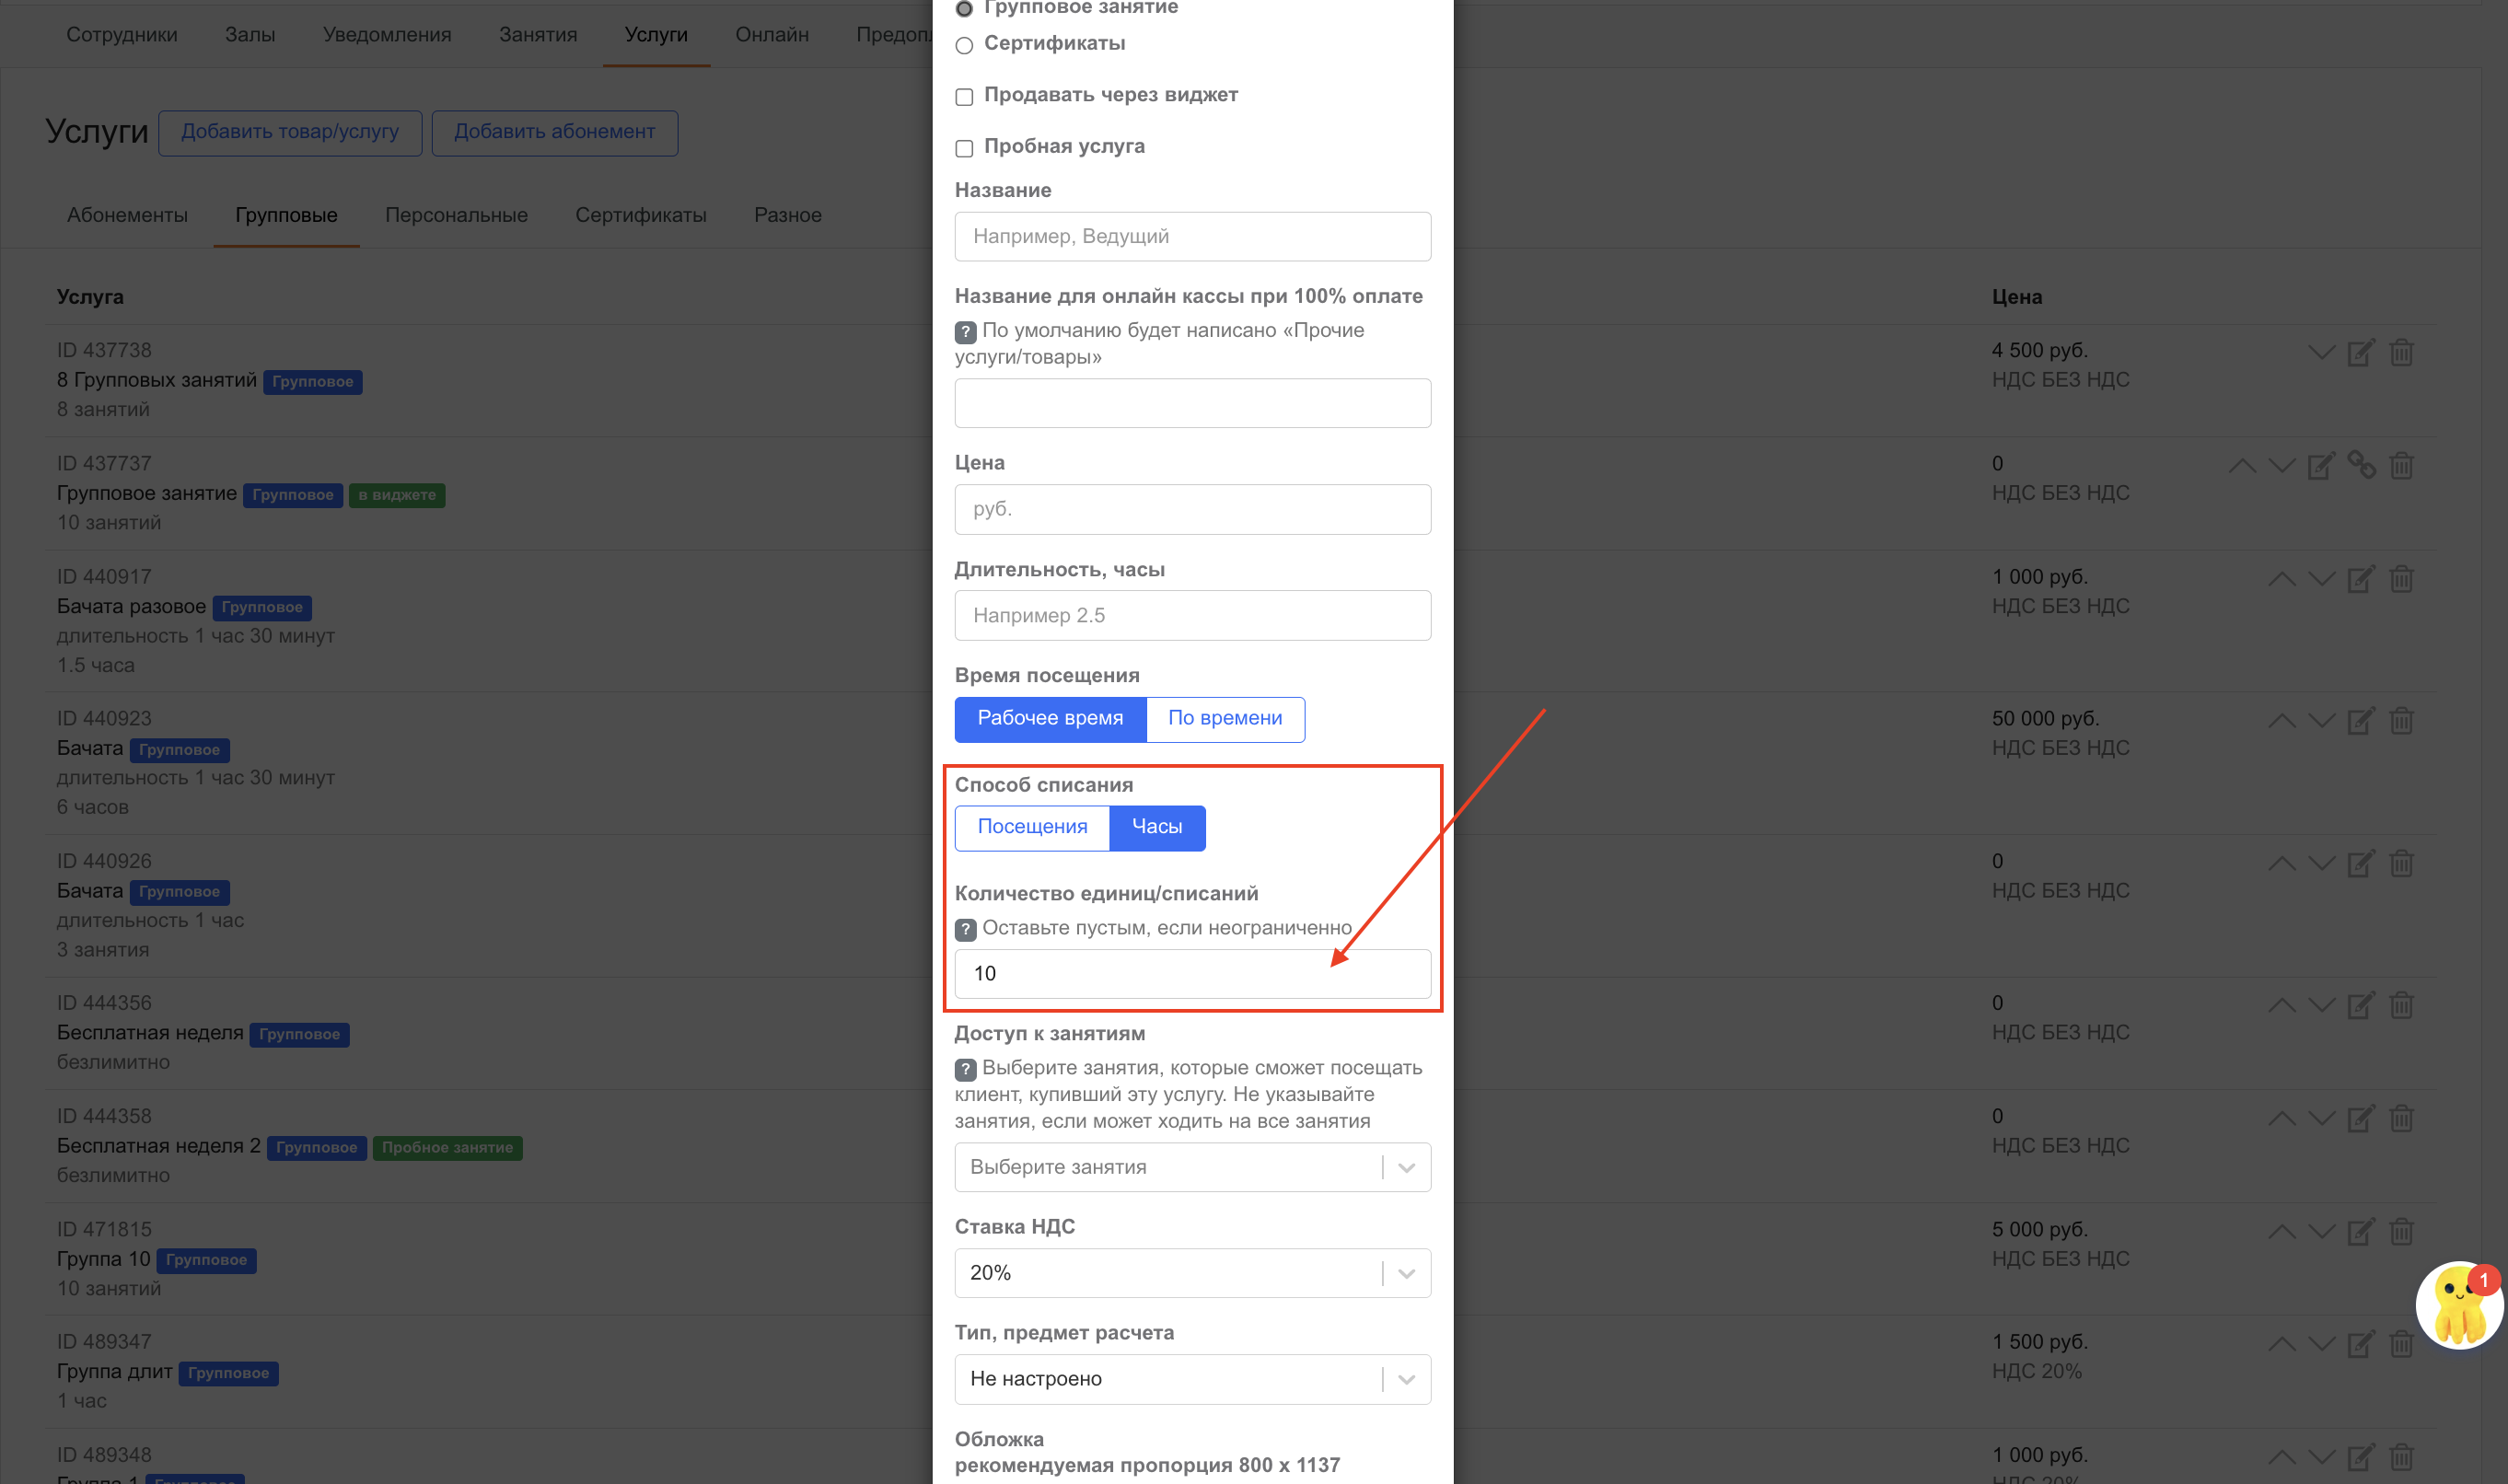The width and height of the screenshot is (2508, 1484).
Task: Select the 'Сертификаты' radio option
Action: point(964,45)
